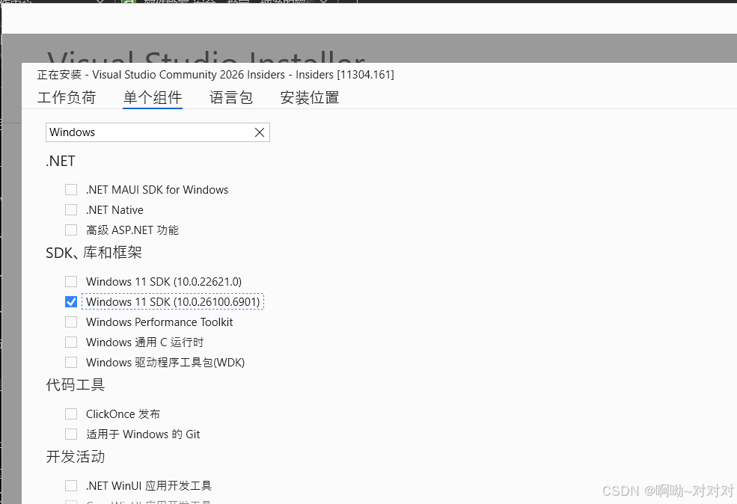Click the .NET section heading

[60, 161]
